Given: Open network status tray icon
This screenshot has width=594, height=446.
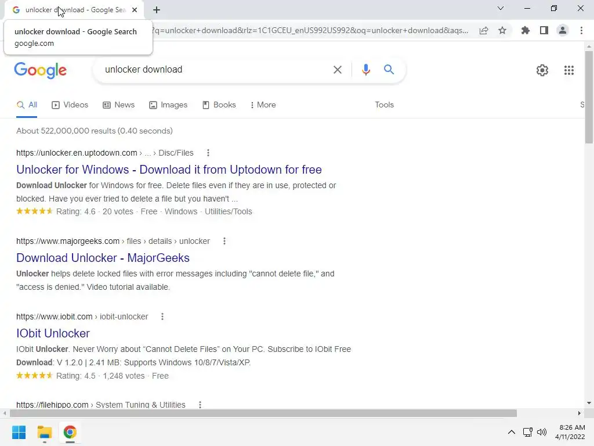Looking at the screenshot, I should coord(528,432).
